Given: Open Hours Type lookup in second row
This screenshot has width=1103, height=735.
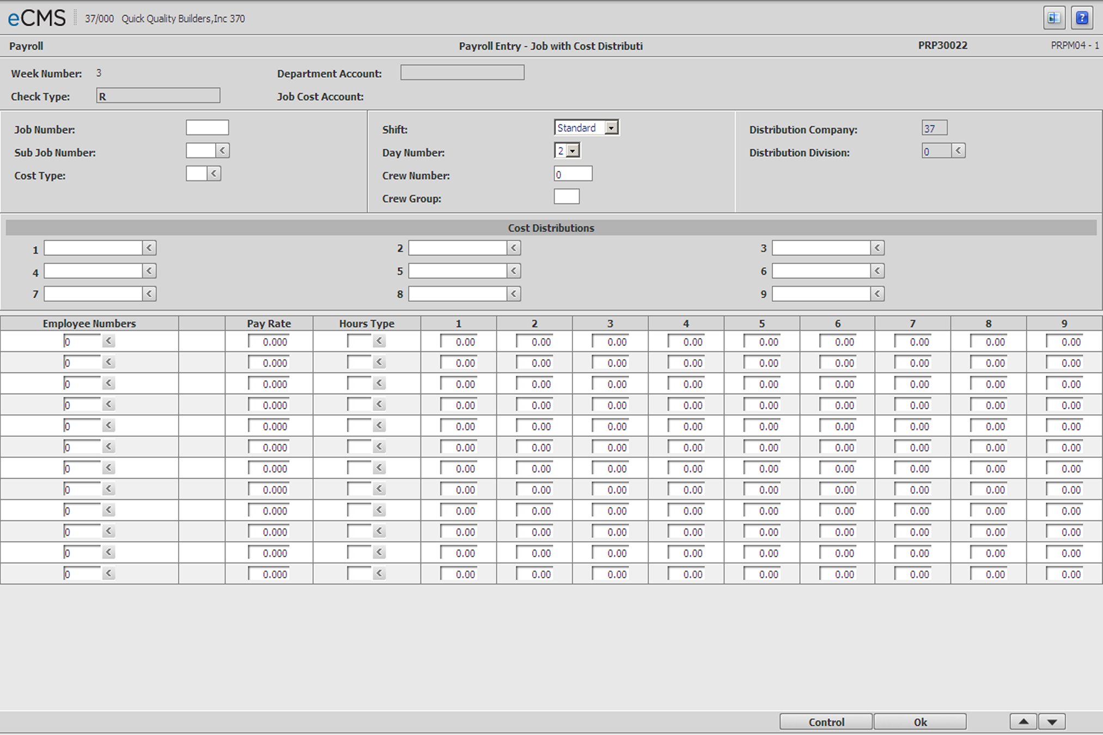Looking at the screenshot, I should (x=379, y=362).
